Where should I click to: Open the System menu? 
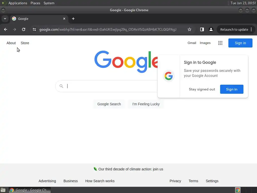(49, 3)
